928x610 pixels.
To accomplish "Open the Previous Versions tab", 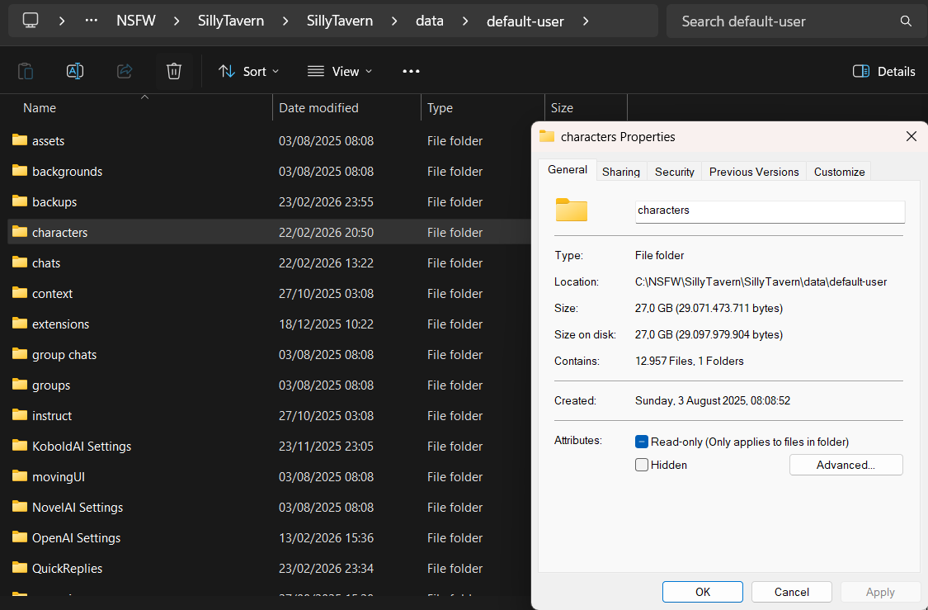I will point(753,172).
